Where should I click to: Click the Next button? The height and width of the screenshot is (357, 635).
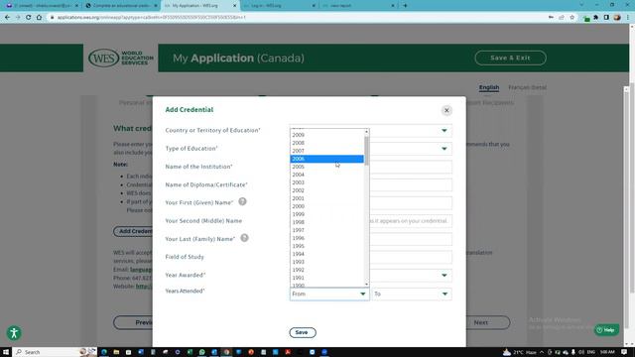480,322
